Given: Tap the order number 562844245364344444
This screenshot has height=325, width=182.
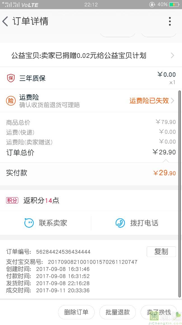Looking at the screenshot, I should click(63, 252).
